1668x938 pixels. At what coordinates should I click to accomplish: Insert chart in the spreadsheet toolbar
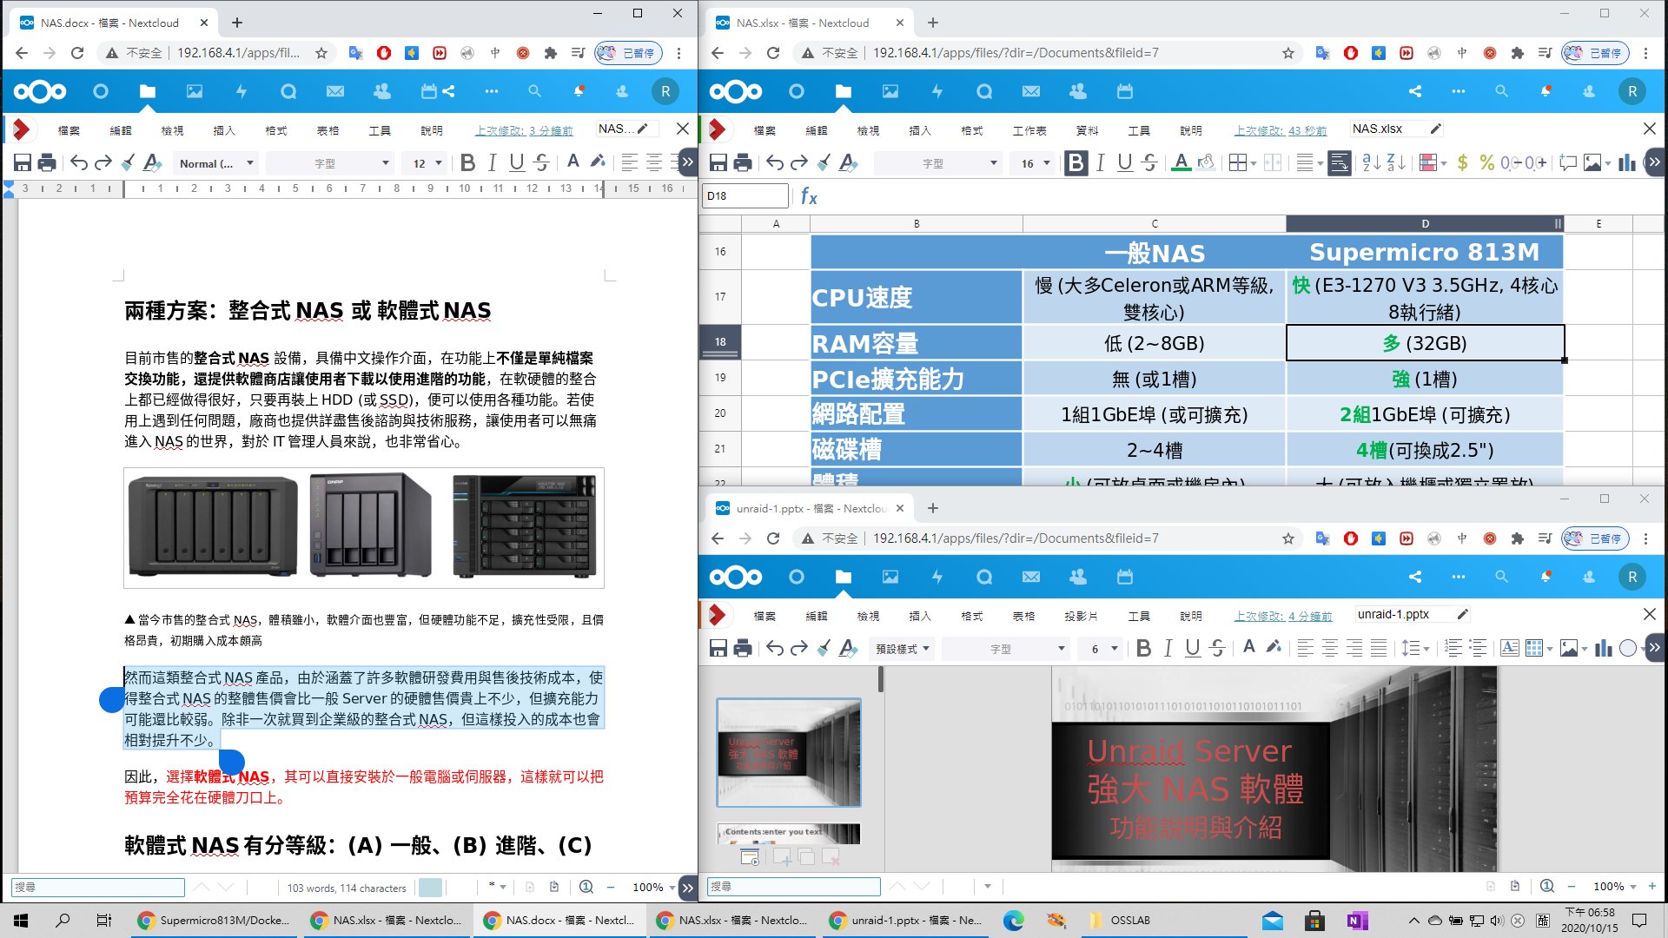[1626, 162]
